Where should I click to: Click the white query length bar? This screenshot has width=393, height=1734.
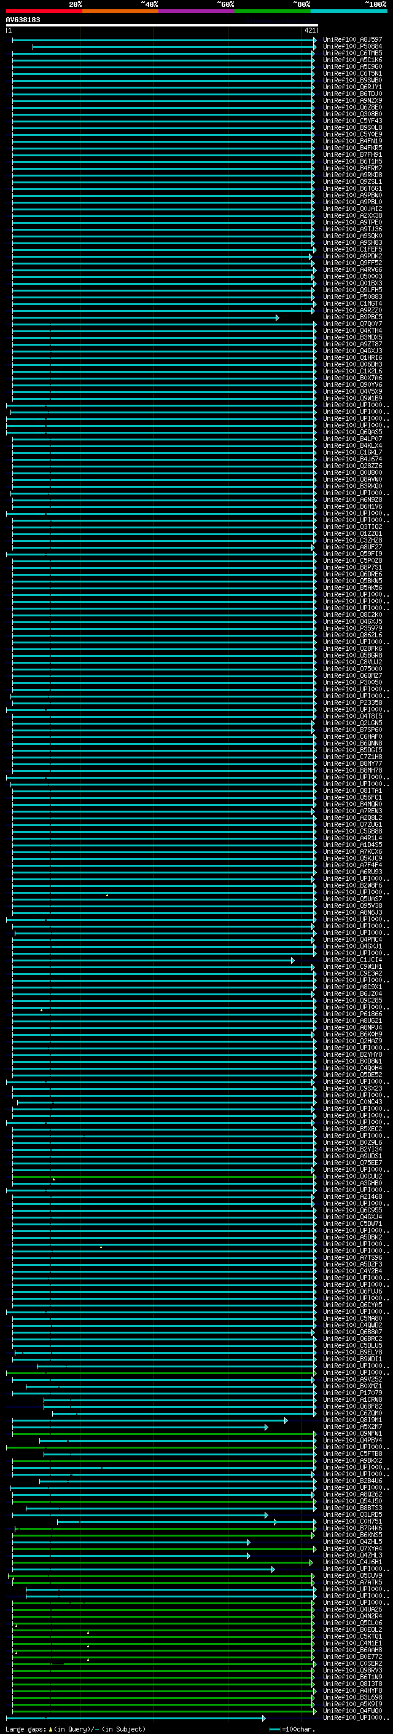point(162,26)
